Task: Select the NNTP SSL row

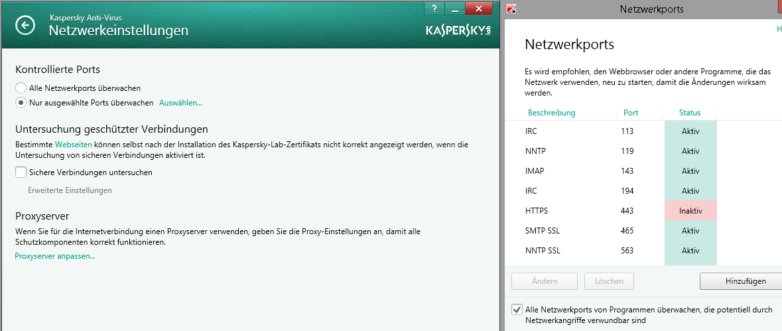Action: (x=643, y=251)
